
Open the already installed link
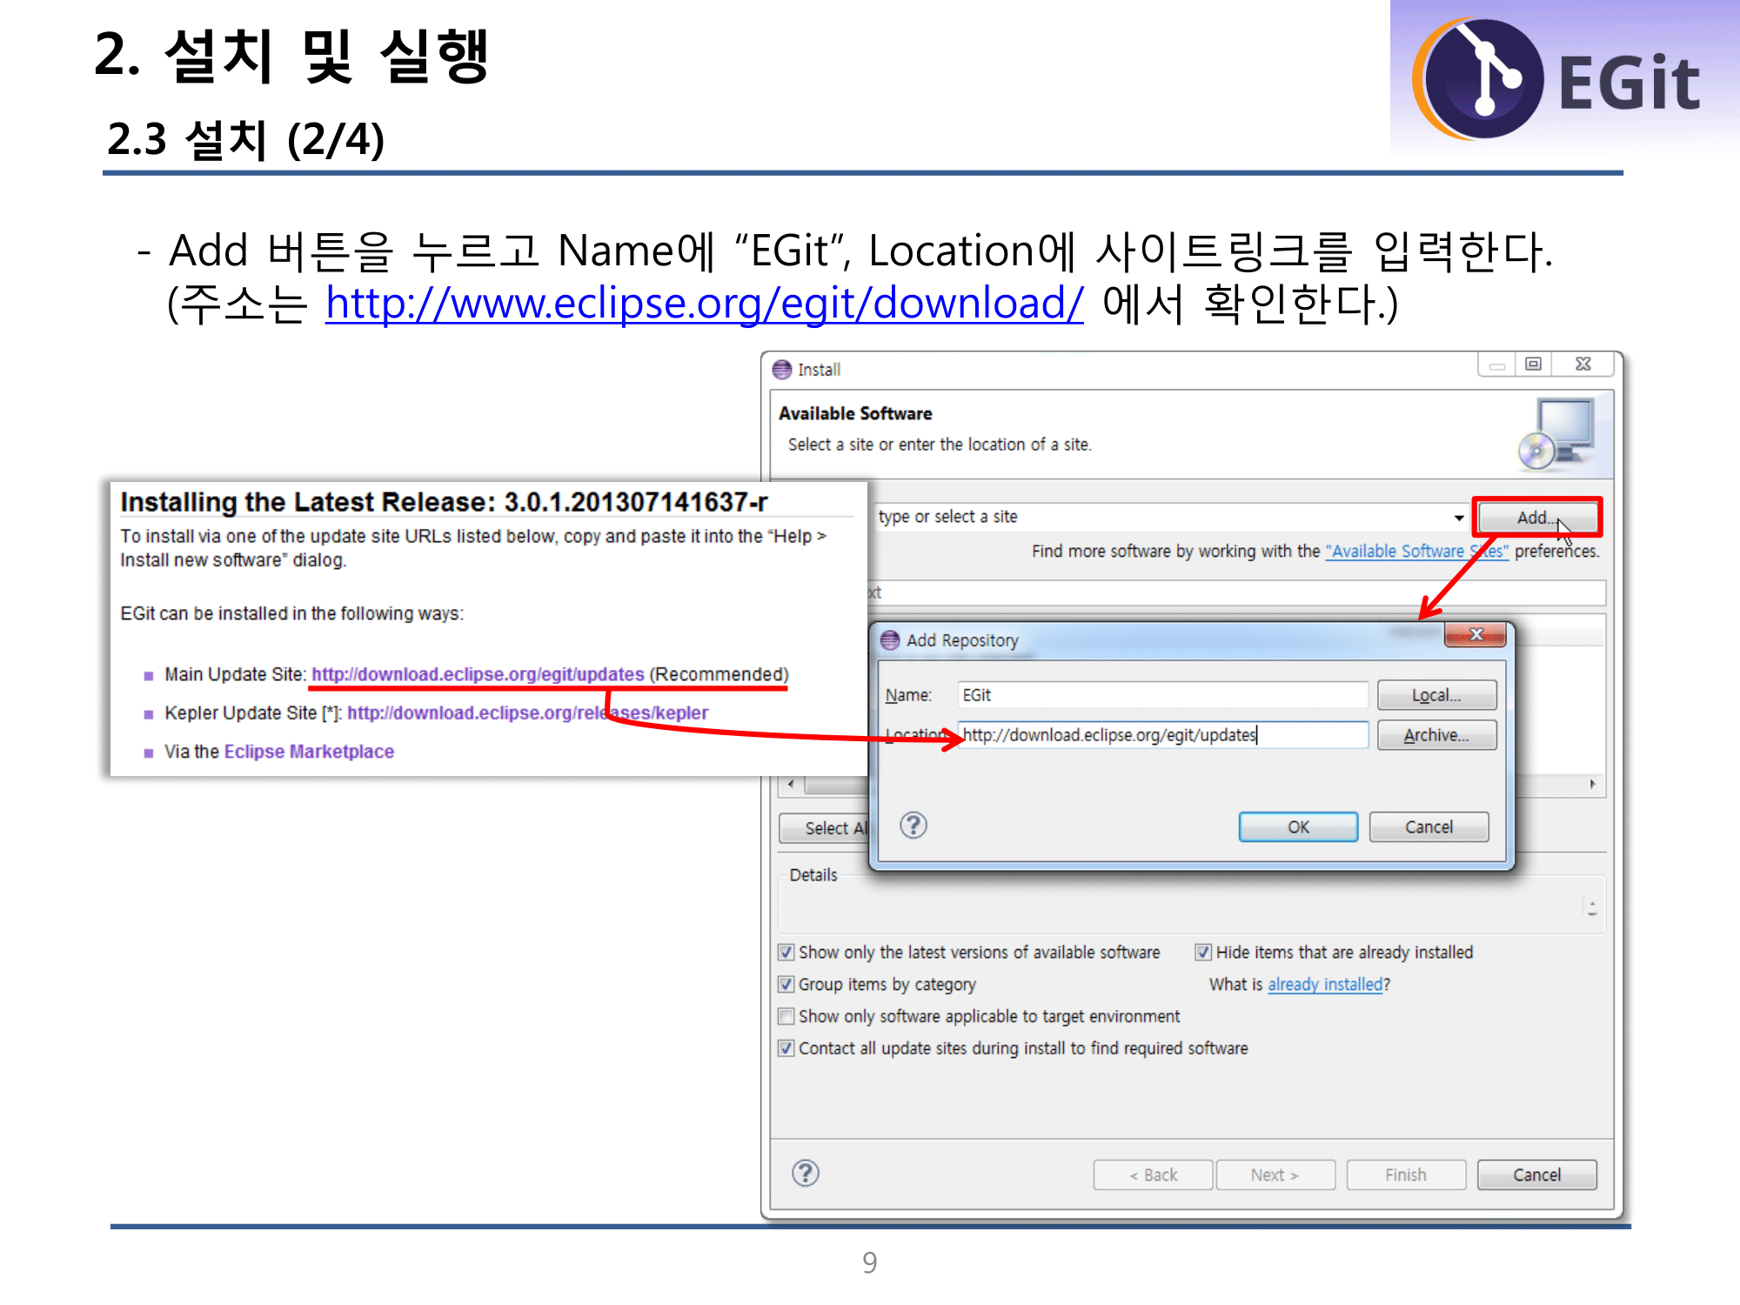point(1324,984)
